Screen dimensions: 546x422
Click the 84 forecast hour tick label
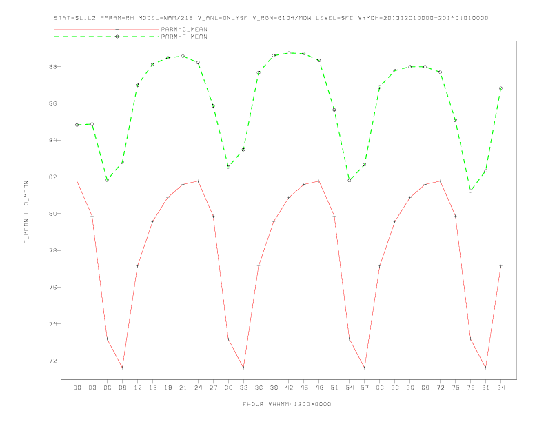click(x=501, y=388)
